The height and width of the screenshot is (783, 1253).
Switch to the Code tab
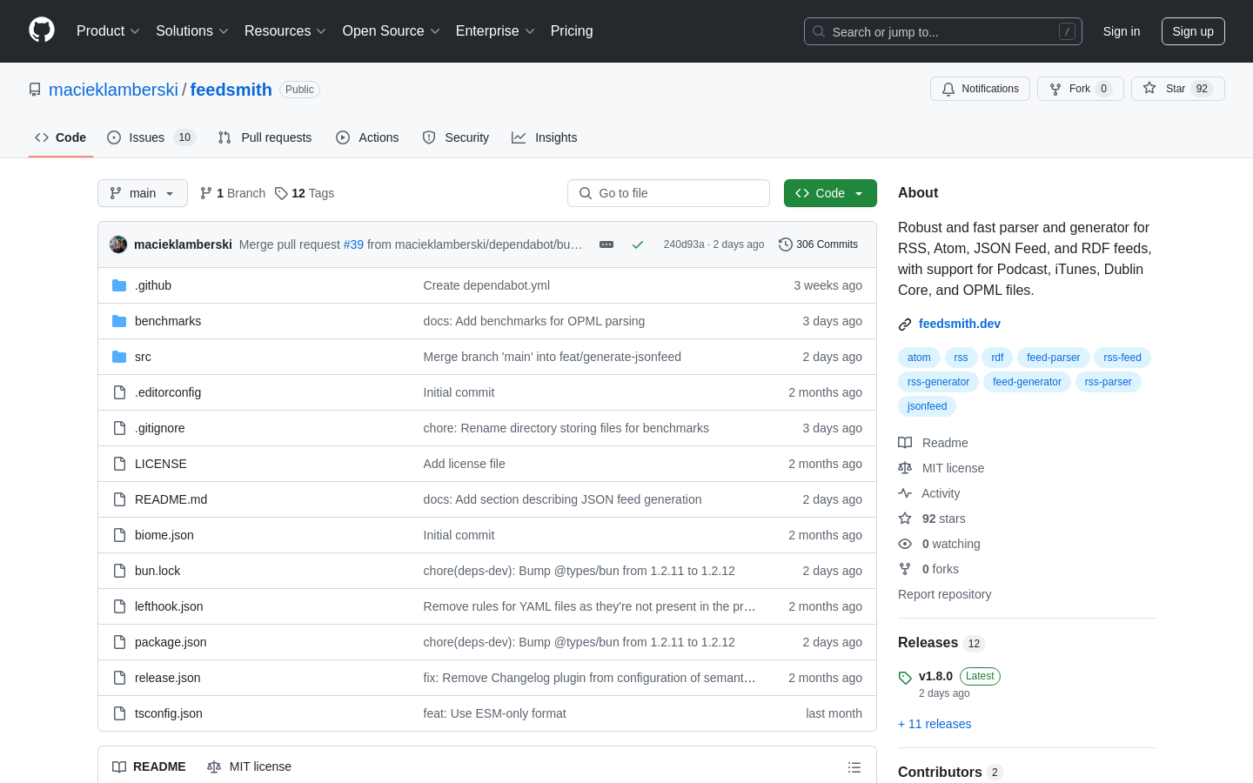(x=61, y=137)
